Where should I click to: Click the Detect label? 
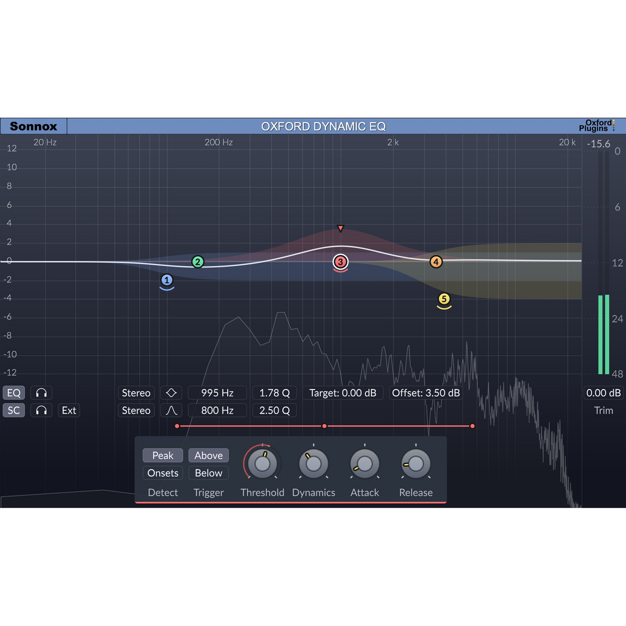click(163, 492)
